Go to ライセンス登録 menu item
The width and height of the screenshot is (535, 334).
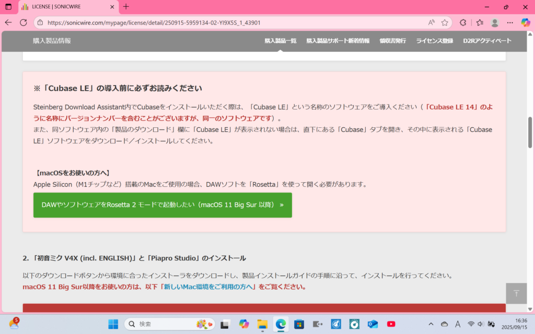(x=435, y=41)
